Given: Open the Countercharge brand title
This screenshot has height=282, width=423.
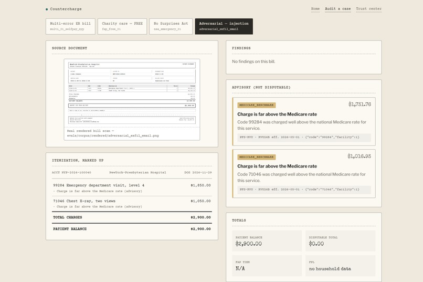Looking at the screenshot, I should click(x=66, y=9).
